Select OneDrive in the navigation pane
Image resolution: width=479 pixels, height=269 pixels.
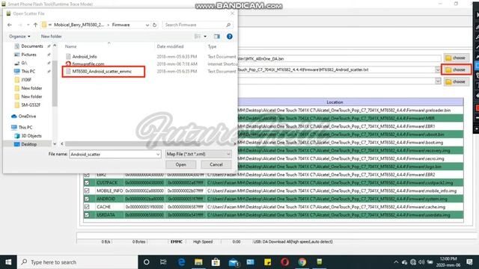click(27, 117)
